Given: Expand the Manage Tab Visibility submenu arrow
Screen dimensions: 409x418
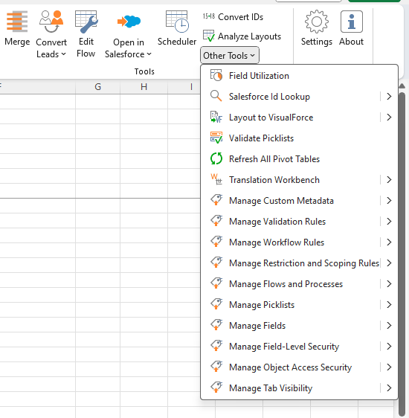Looking at the screenshot, I should (389, 388).
